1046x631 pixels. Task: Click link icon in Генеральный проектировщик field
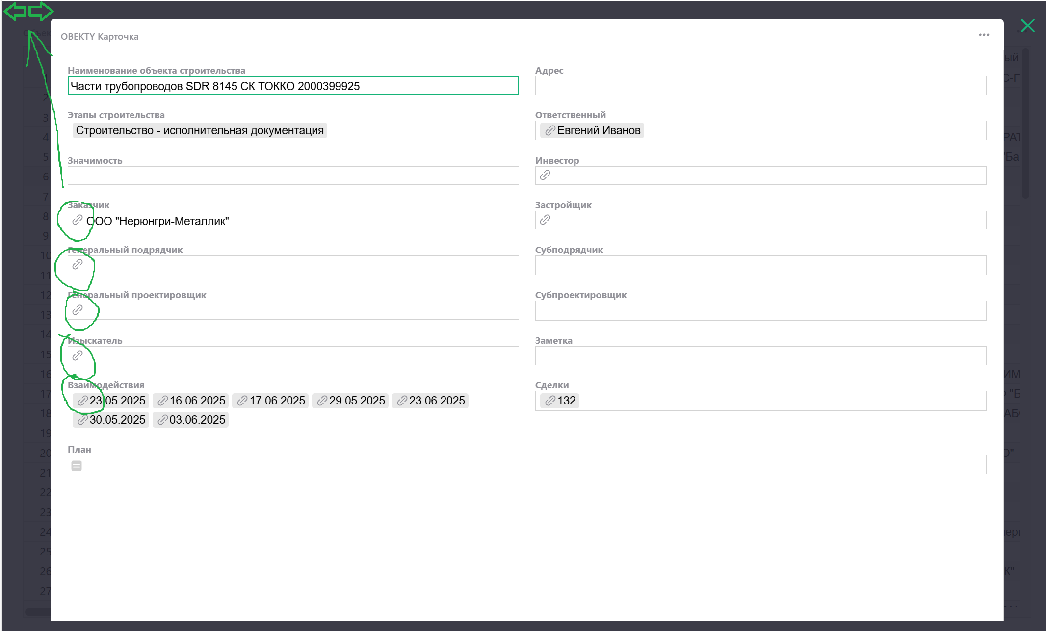click(78, 310)
